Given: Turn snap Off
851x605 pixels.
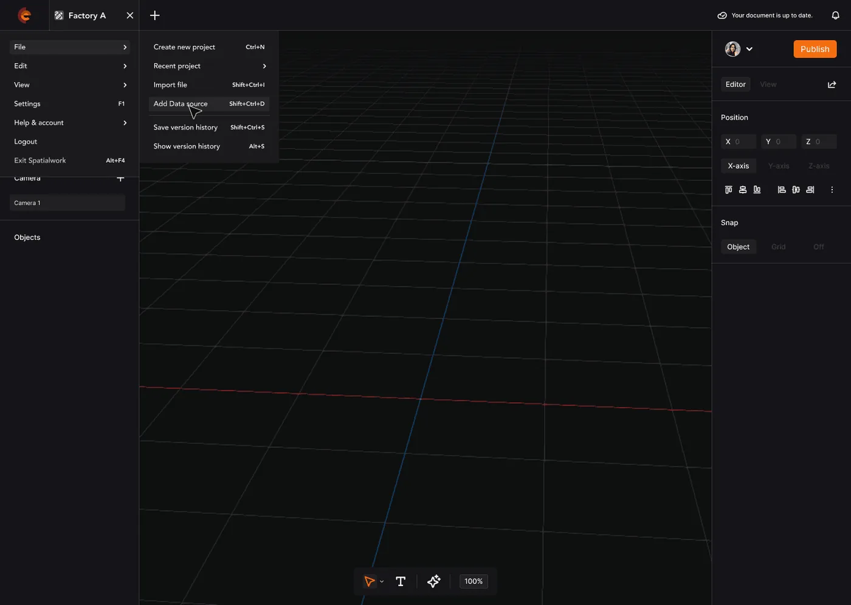Looking at the screenshot, I should pyautogui.click(x=819, y=247).
